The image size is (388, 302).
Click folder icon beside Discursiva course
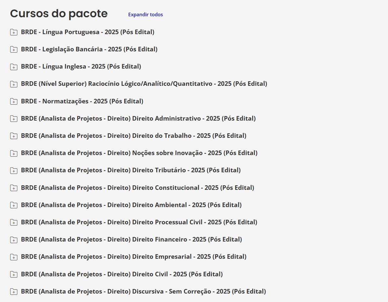coord(14,292)
